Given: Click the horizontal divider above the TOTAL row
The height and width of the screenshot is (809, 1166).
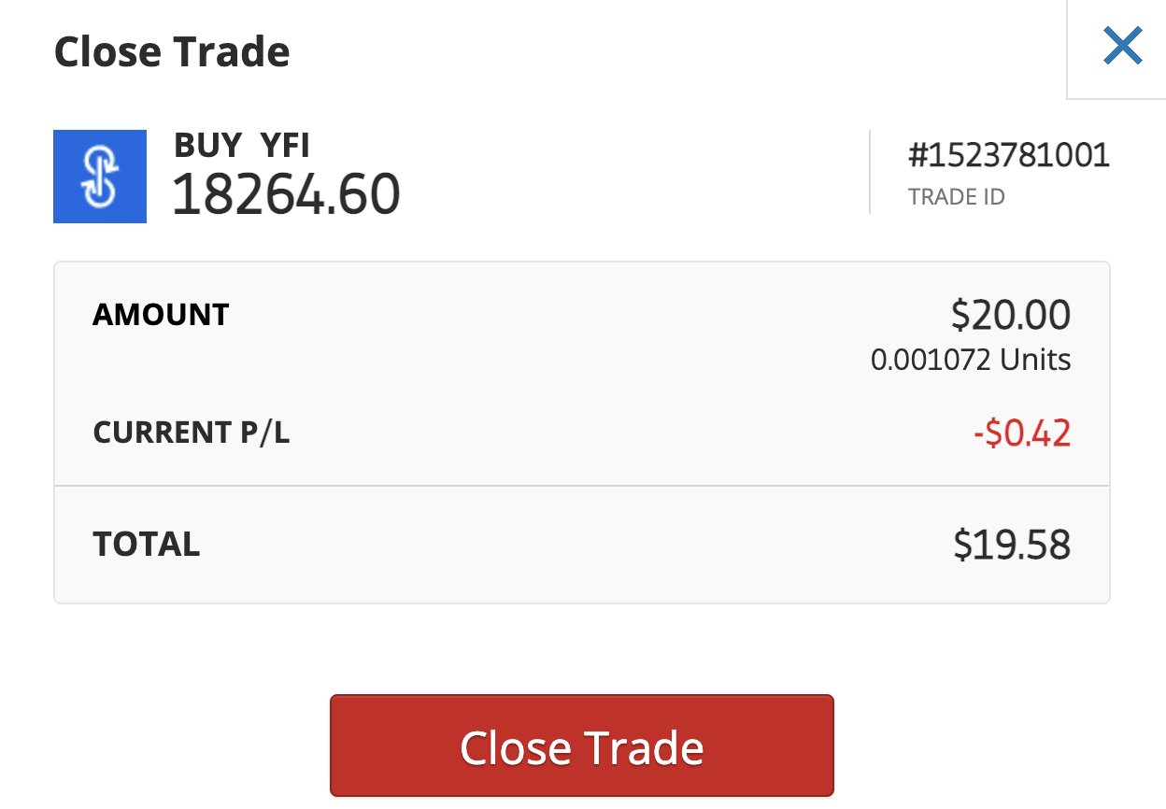Looking at the screenshot, I should [x=581, y=486].
